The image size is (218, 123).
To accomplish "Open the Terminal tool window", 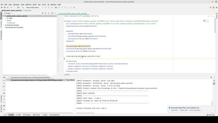I will click(36, 115).
